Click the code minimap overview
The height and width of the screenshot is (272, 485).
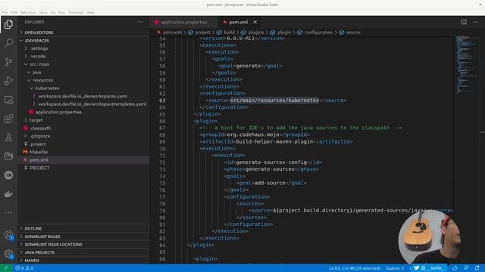(x=467, y=65)
